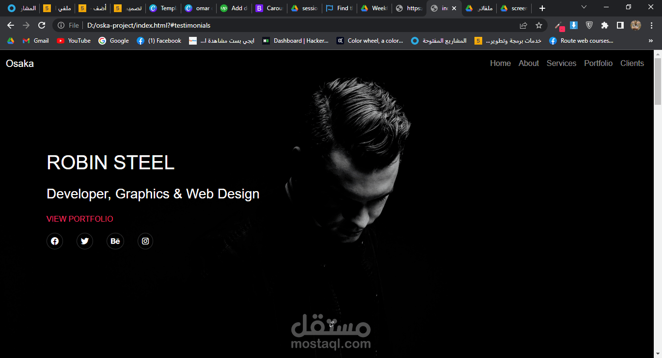The width and height of the screenshot is (662, 358).
Task: Click the VIEW PORTFOLIO link
Action: click(79, 219)
